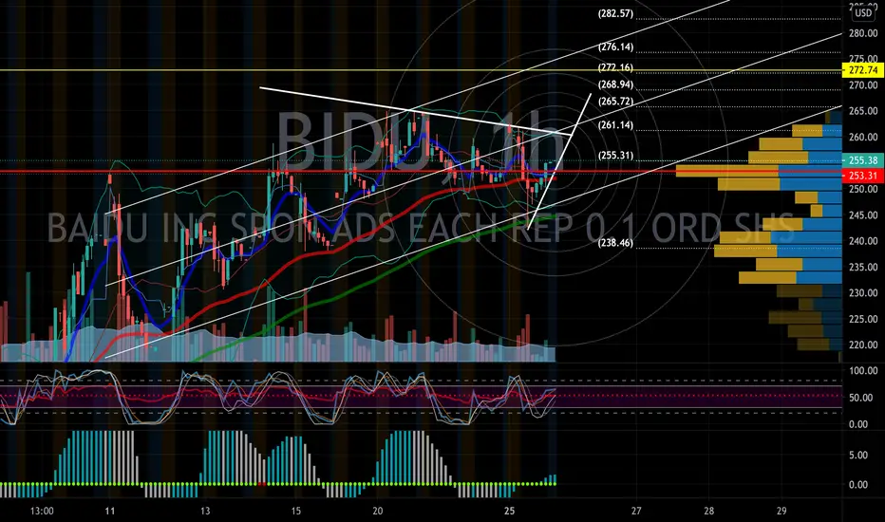
Task: Click the (261.14) level label
Action: coord(615,124)
